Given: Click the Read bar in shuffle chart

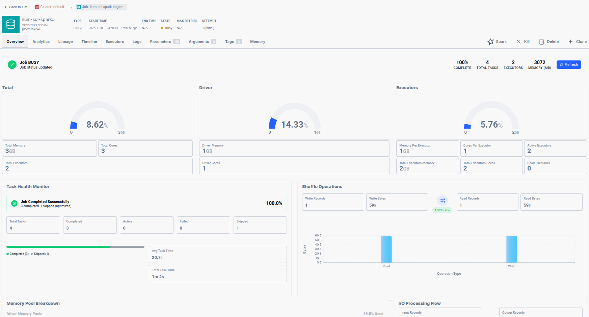Looking at the screenshot, I should pyautogui.click(x=386, y=249).
